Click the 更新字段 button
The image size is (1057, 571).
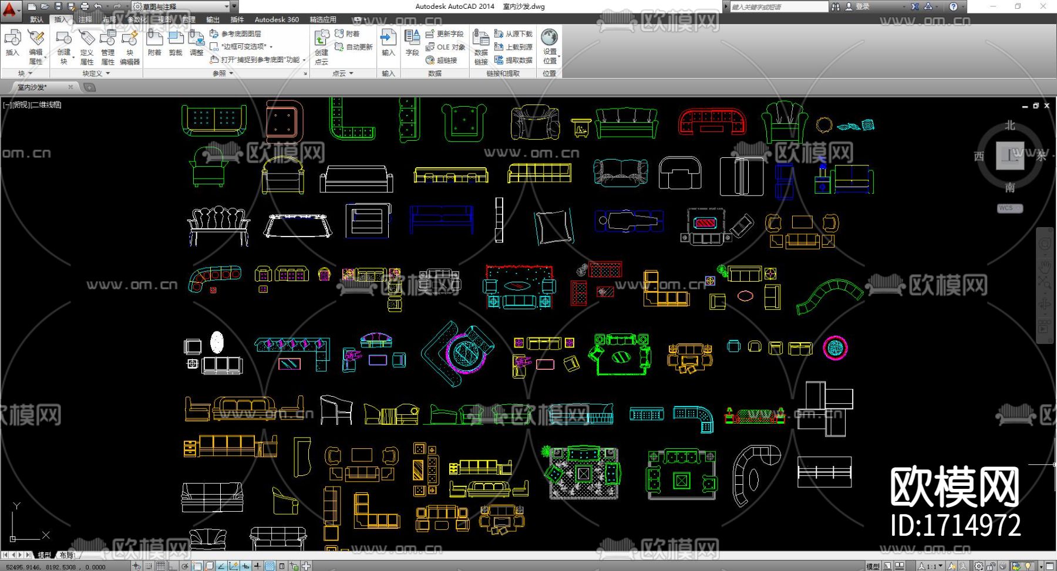[x=445, y=34]
